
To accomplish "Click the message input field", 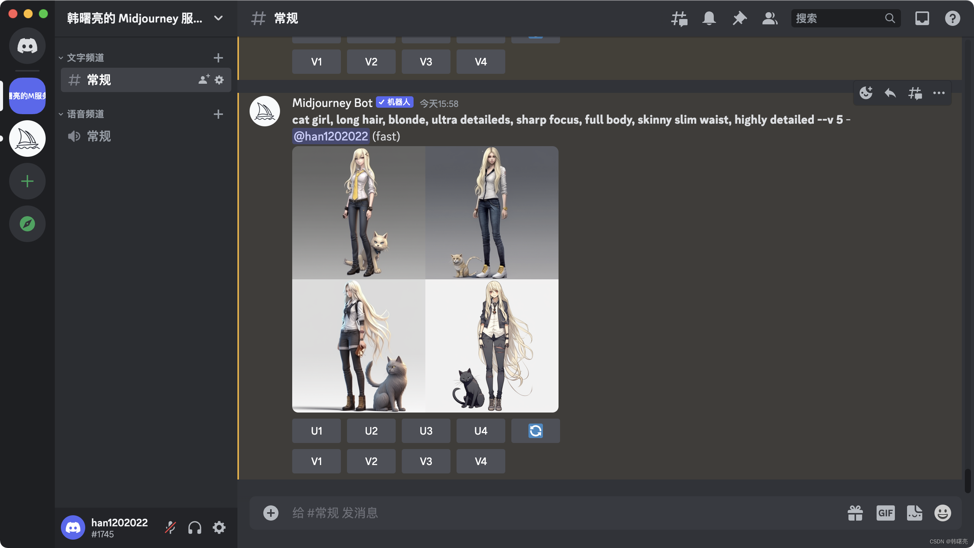I will pos(533,513).
